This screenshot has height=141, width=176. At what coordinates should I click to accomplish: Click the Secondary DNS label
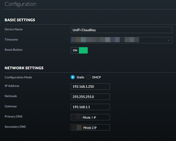tap(15, 127)
